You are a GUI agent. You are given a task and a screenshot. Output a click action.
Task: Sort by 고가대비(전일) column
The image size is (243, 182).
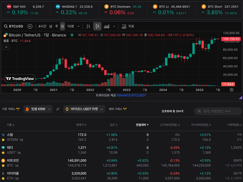tap(170, 125)
